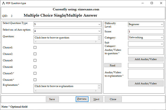The width and height of the screenshot is (166, 110).
Task: Expand the number of answer options dropdown
Action: 67,31
